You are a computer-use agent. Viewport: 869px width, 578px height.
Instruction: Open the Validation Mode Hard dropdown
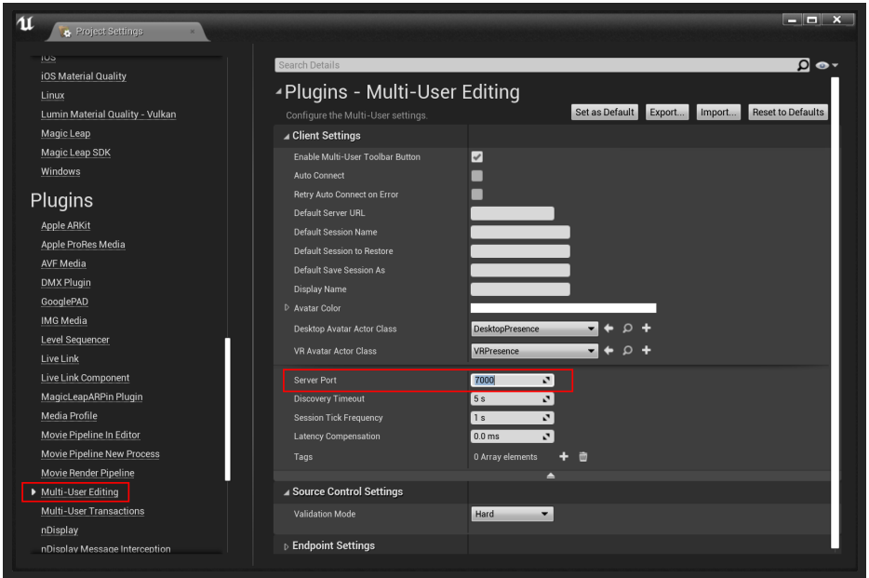pos(512,514)
